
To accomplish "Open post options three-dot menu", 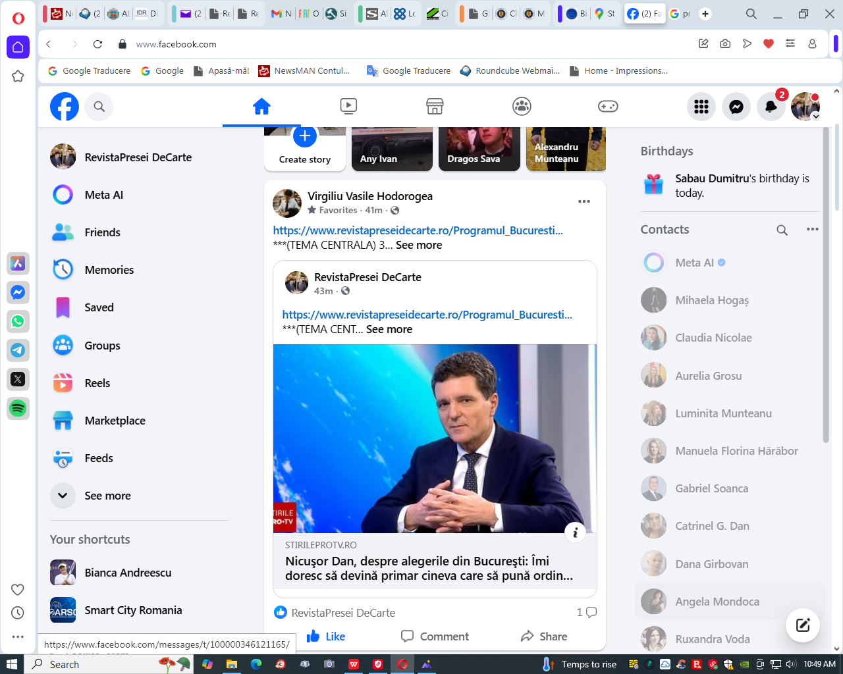I will (584, 201).
